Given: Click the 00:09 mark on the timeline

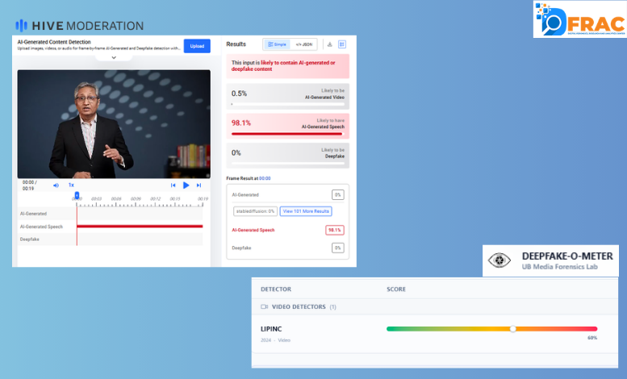Looking at the screenshot, I should (x=136, y=198).
